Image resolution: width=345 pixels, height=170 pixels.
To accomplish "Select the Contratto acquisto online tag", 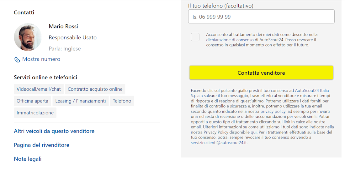I will (x=95, y=89).
